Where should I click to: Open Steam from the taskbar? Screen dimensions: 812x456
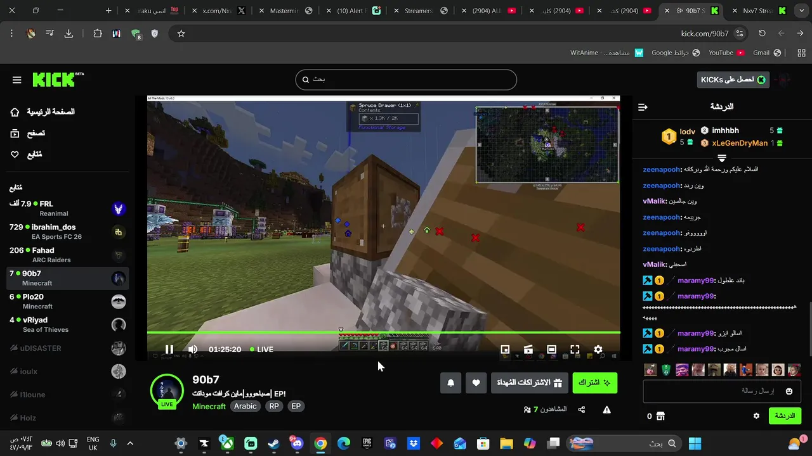273,443
